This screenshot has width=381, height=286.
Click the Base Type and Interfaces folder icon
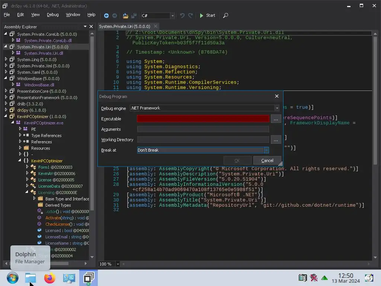40,198
